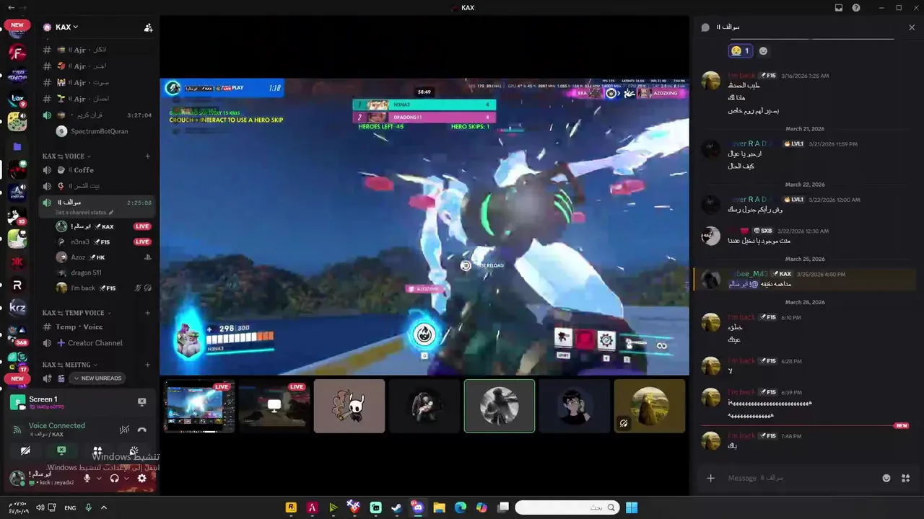Viewport: 924px width, 519px height.
Task: Open the soundboard button
Action: point(134,451)
